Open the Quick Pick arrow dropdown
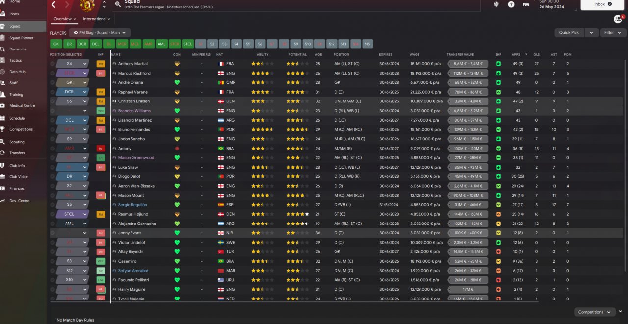 (591, 33)
